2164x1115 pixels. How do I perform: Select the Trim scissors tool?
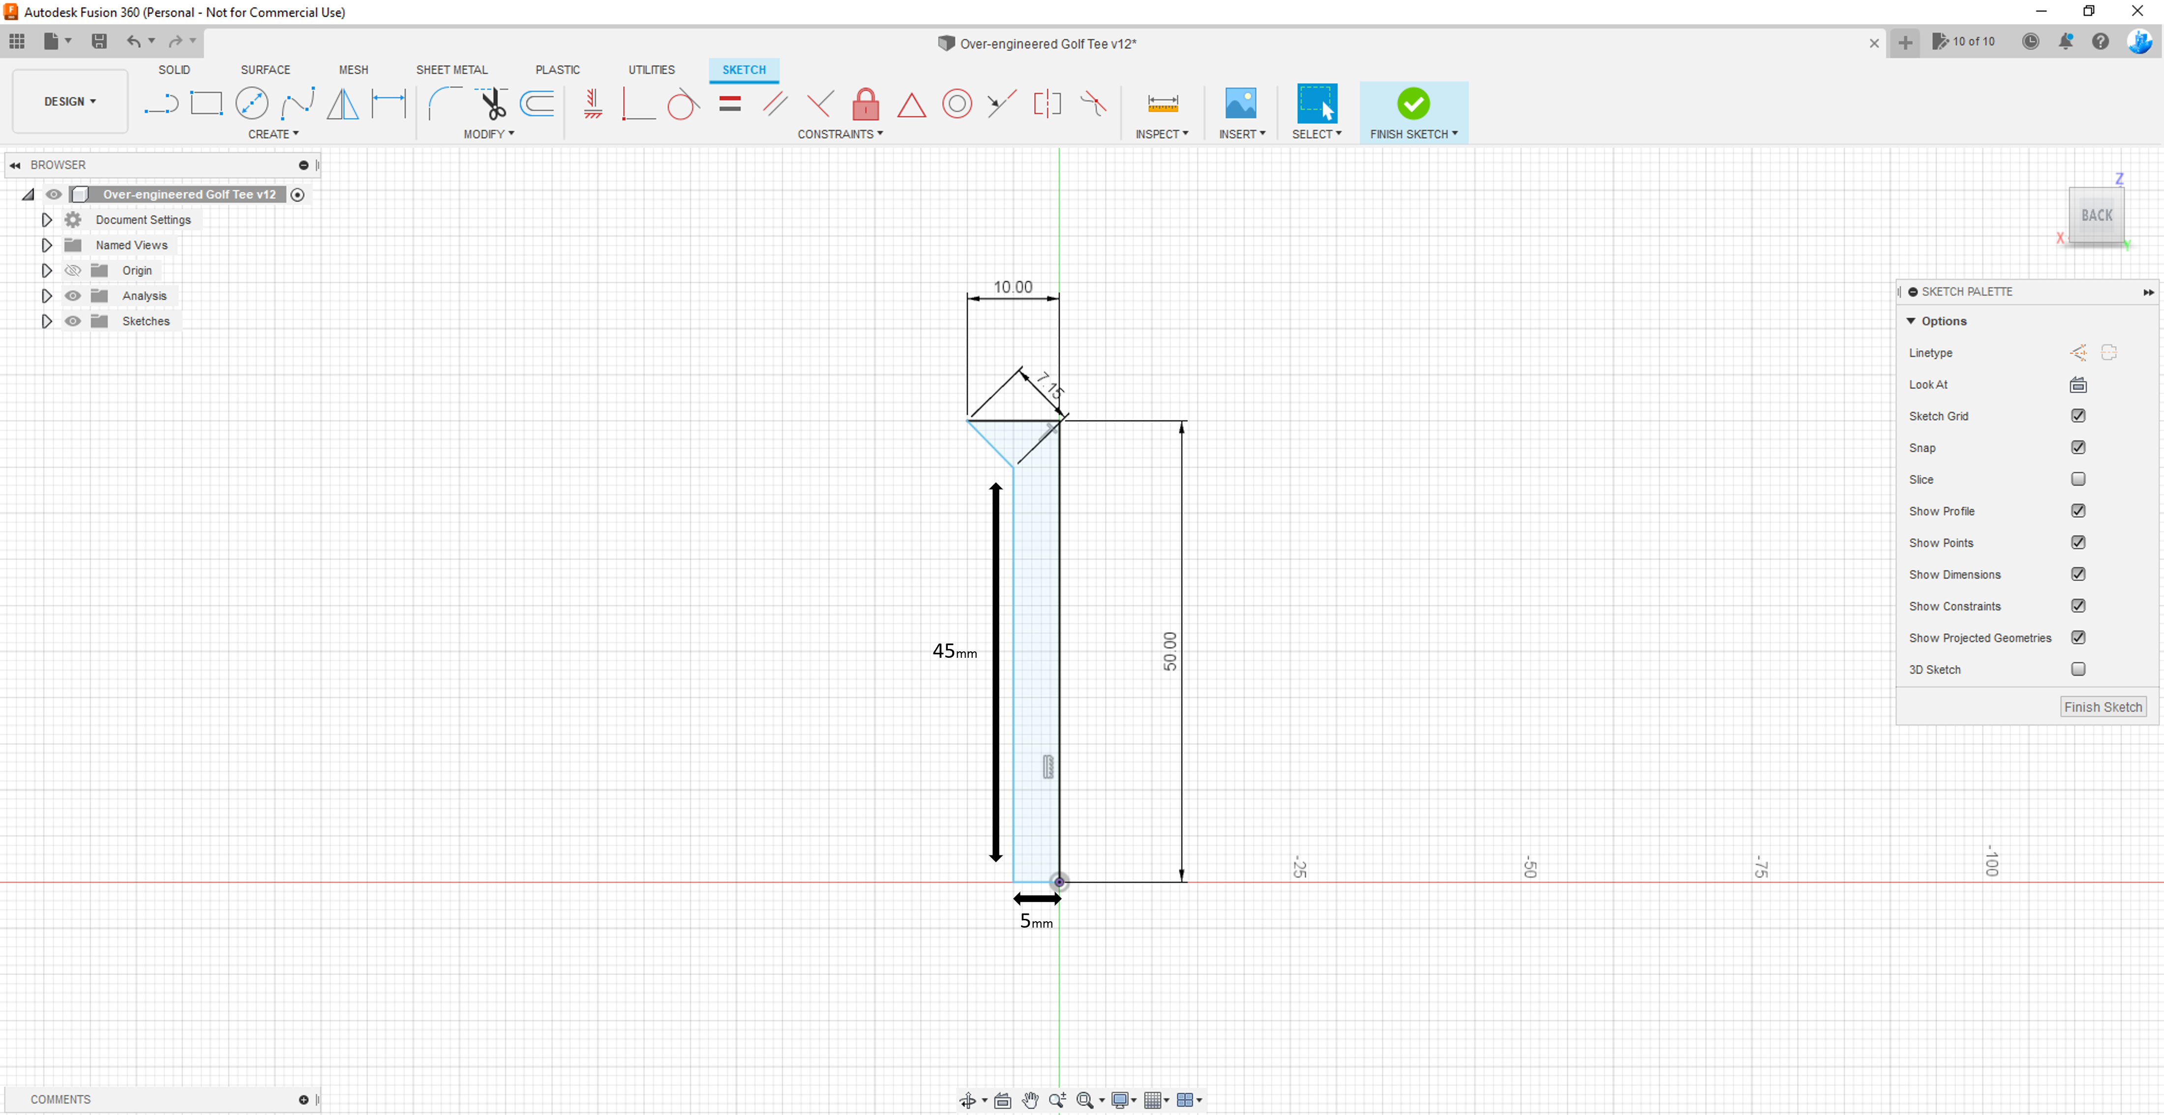point(492,104)
